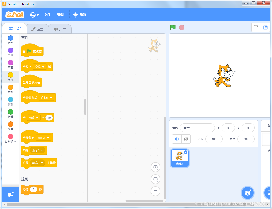Click the block palette scrollbar
Viewport: 272px width, 209px height.
coord(85,107)
